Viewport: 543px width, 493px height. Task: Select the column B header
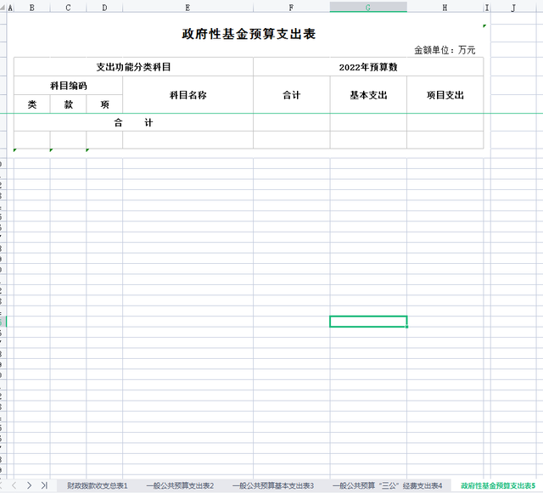coord(31,7)
